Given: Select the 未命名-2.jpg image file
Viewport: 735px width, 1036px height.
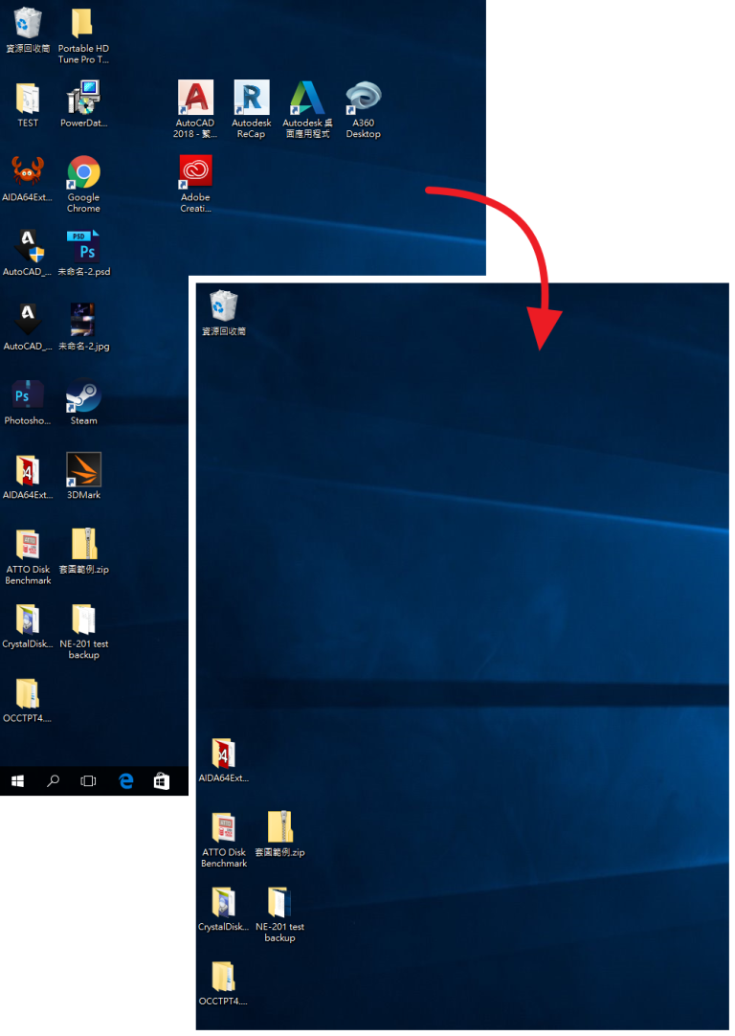Looking at the screenshot, I should pos(83,322).
